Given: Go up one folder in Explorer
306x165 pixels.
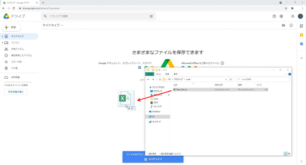Looking at the screenshot, I should (x=160, y=80).
